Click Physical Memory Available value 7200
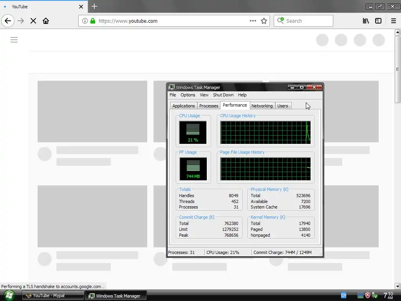Viewport: 401px width, 301px height. (305, 201)
